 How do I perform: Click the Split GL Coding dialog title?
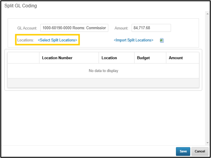click(21, 6)
